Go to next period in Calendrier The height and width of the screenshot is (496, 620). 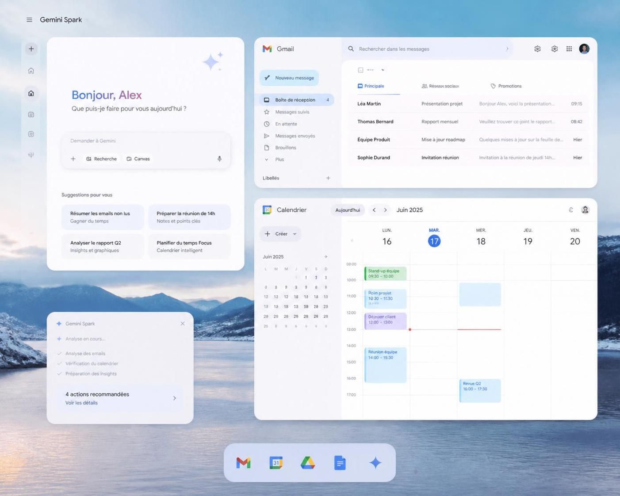(385, 210)
